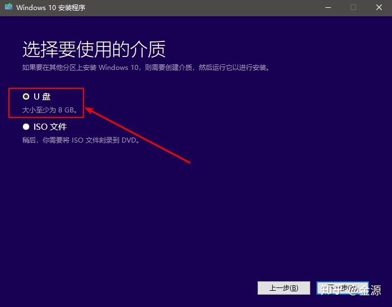Image resolution: width=392 pixels, height=307 pixels.
Task: Click the grayed-out maximize window icon
Action: pyautogui.click(x=353, y=7)
